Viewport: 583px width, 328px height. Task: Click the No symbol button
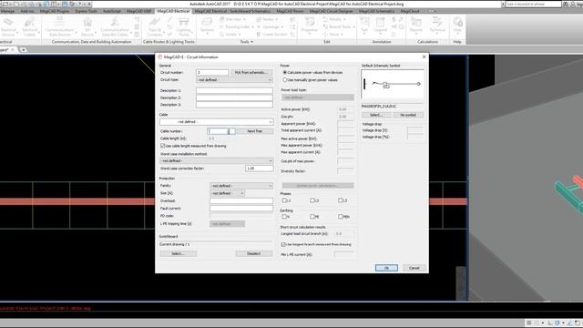[x=408, y=115]
